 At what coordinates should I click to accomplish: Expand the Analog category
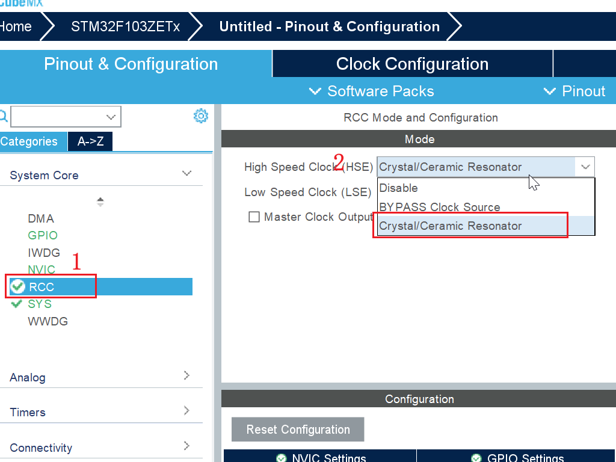pos(186,375)
